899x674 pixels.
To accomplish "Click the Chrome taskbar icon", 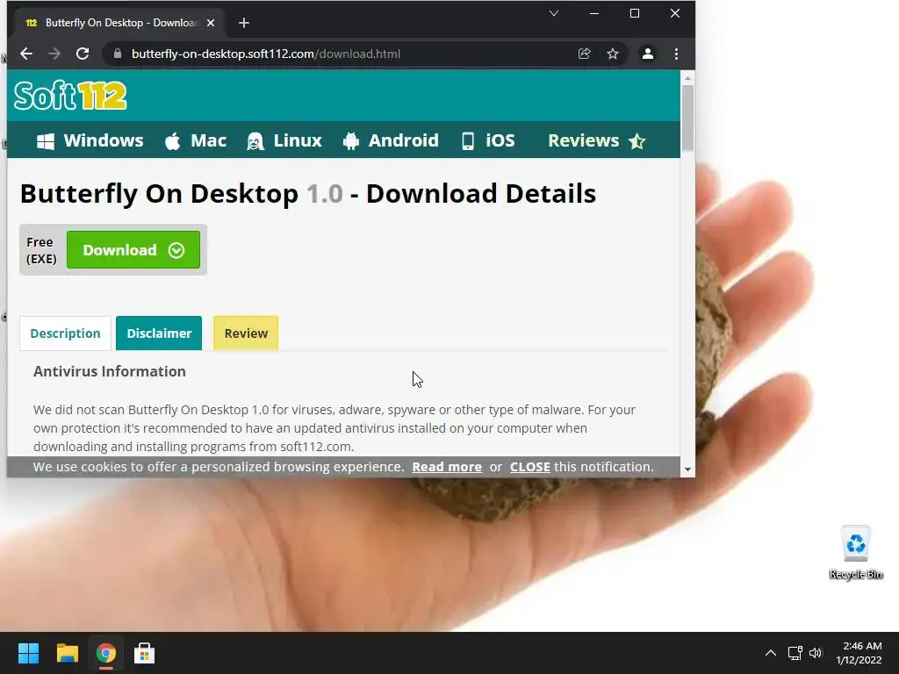I will click(x=106, y=653).
